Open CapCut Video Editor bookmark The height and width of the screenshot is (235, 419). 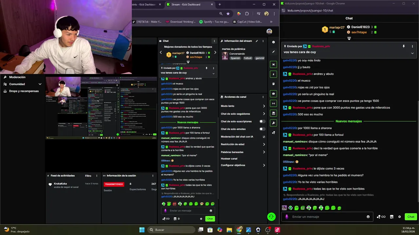247,22
